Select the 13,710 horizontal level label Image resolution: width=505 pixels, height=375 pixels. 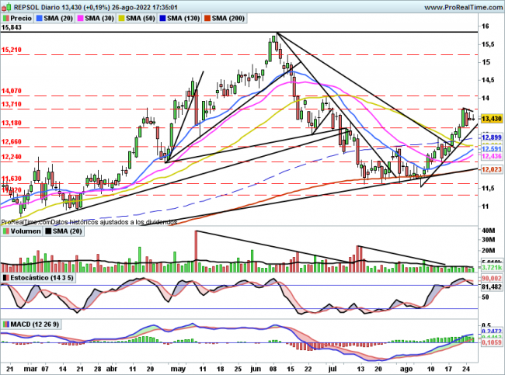[12, 104]
